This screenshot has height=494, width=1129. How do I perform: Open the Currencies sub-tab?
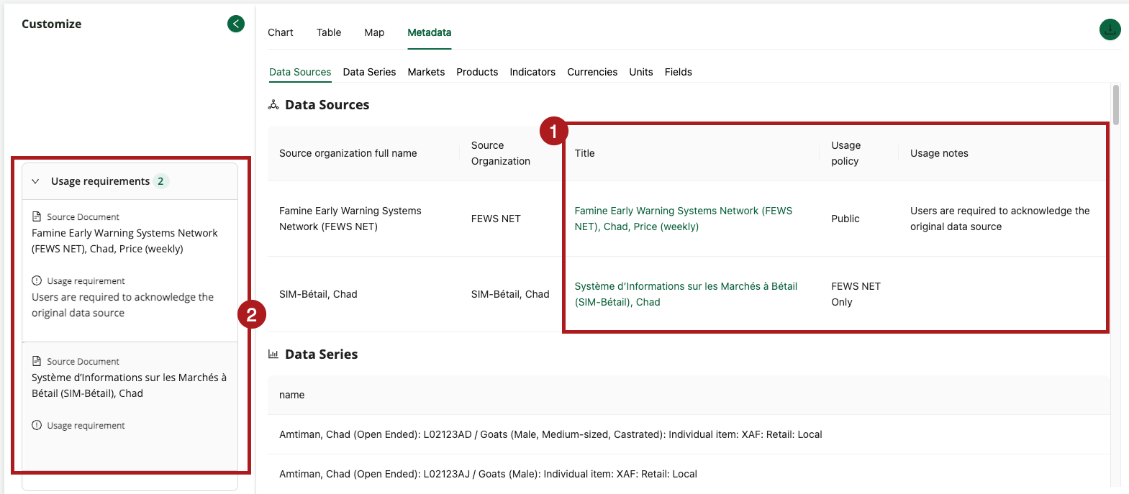tap(592, 72)
